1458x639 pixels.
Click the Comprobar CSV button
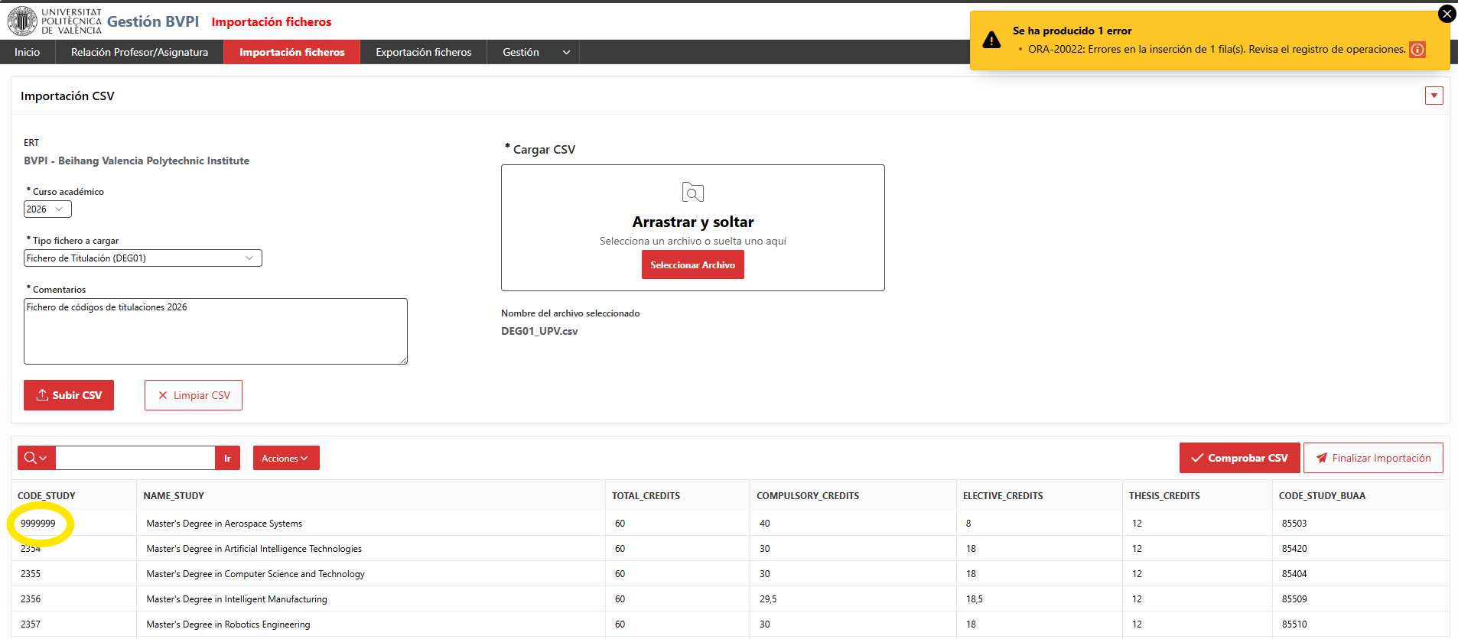(1239, 458)
